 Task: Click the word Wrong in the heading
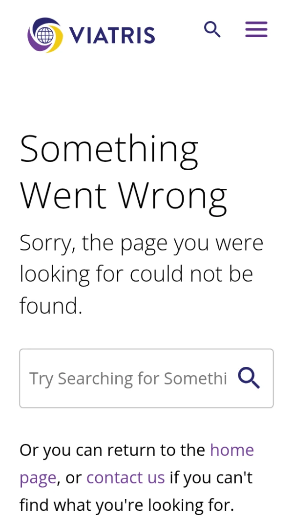(173, 195)
